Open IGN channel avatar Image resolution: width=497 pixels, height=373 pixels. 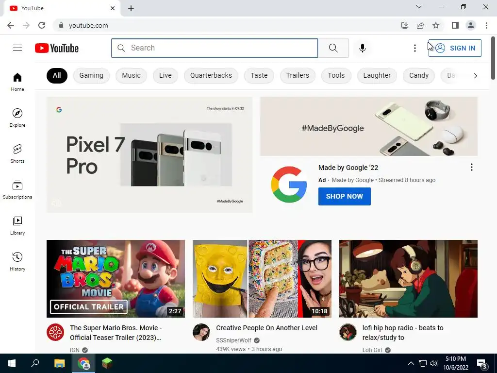point(55,332)
